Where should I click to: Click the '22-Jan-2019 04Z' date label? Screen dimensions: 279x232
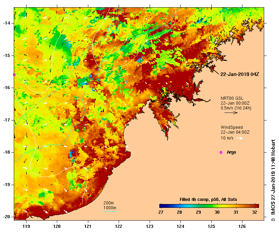[240, 74]
